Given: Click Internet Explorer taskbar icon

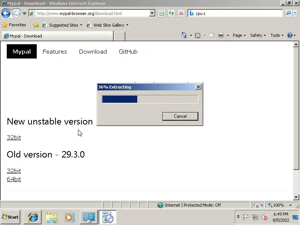Looking at the screenshot, I should coord(33,217).
